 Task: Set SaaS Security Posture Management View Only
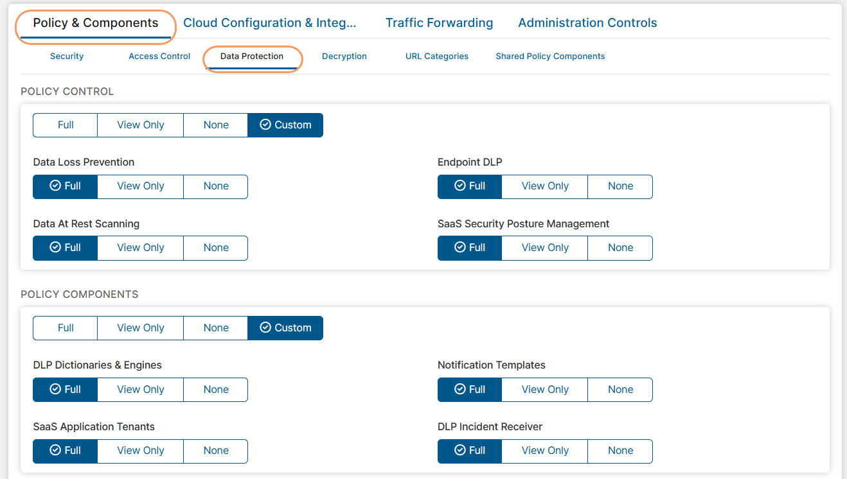[544, 248]
